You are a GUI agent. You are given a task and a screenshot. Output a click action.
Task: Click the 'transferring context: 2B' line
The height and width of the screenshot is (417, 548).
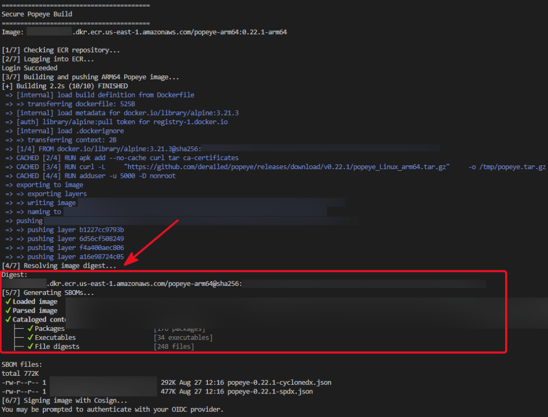[61, 140]
